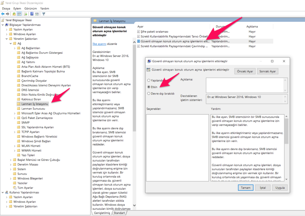305x216 pixels.
Task: Open Help via the question mark icon
Action: [x=32, y=14]
